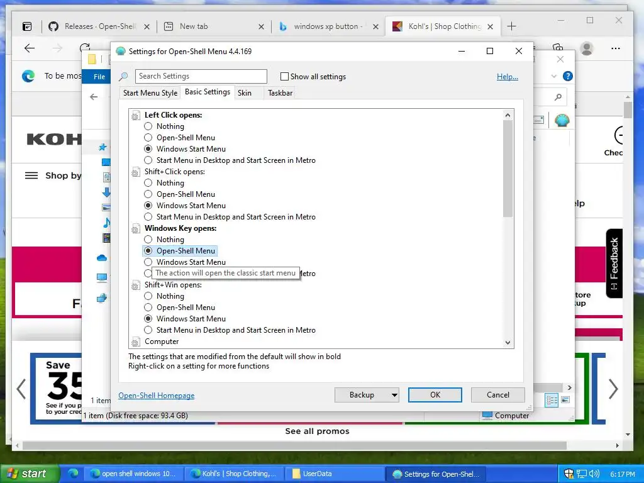644x483 pixels.
Task: Click the Shift+Click opens setting icon
Action: coord(136,172)
